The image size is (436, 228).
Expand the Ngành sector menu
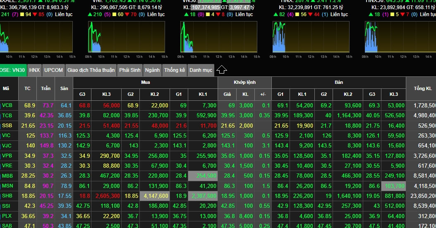click(153, 70)
